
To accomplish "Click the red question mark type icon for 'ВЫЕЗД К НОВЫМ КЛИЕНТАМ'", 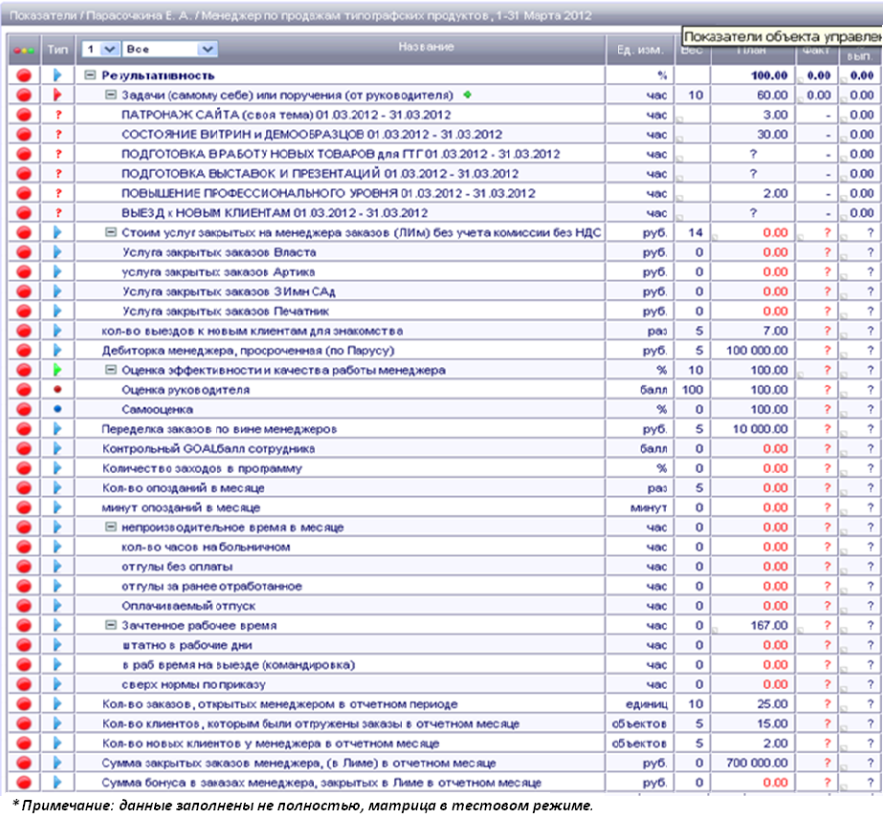I will (58, 213).
